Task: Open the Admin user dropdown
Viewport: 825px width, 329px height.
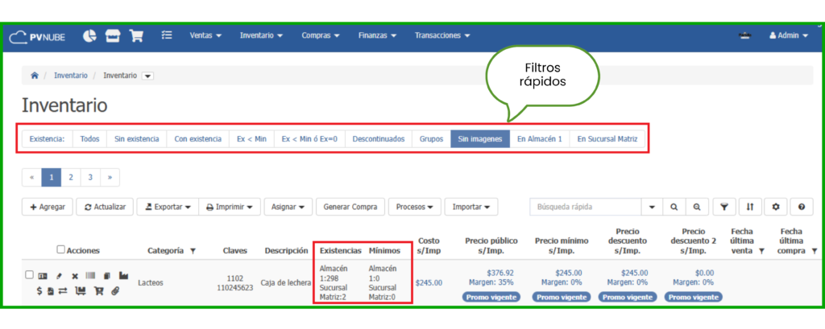Action: [x=788, y=35]
